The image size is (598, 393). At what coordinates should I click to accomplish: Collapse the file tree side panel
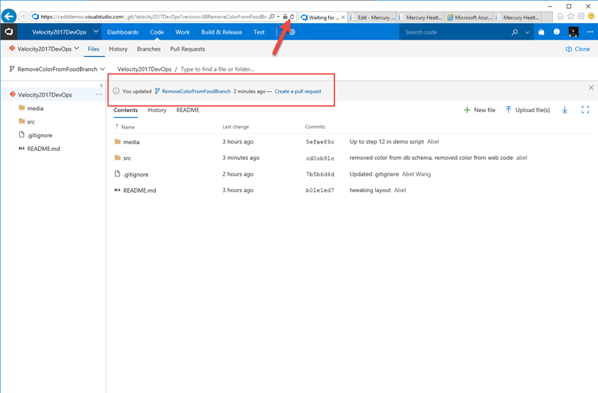[102, 85]
